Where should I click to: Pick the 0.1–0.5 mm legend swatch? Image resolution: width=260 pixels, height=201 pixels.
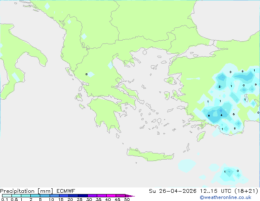pyautogui.click(x=7, y=196)
